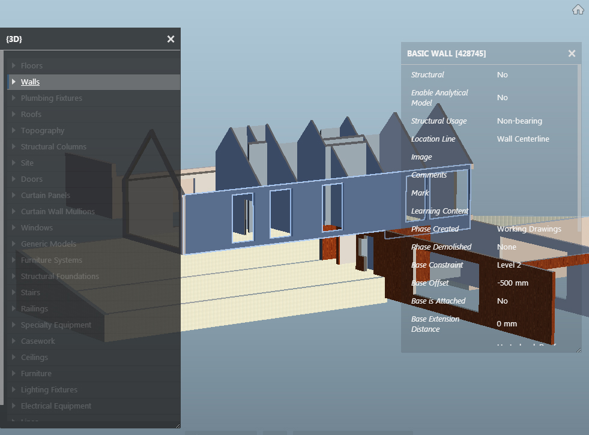Click the properties panel resize grip

578,350
